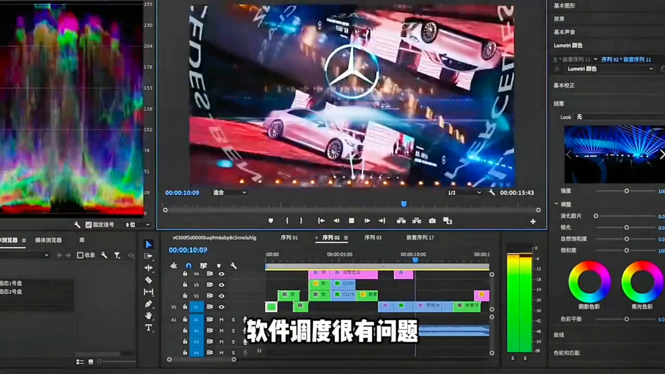Image resolution: width=665 pixels, height=374 pixels.
Task: Click the Add Marker button in monitor
Action: pyautogui.click(x=271, y=221)
